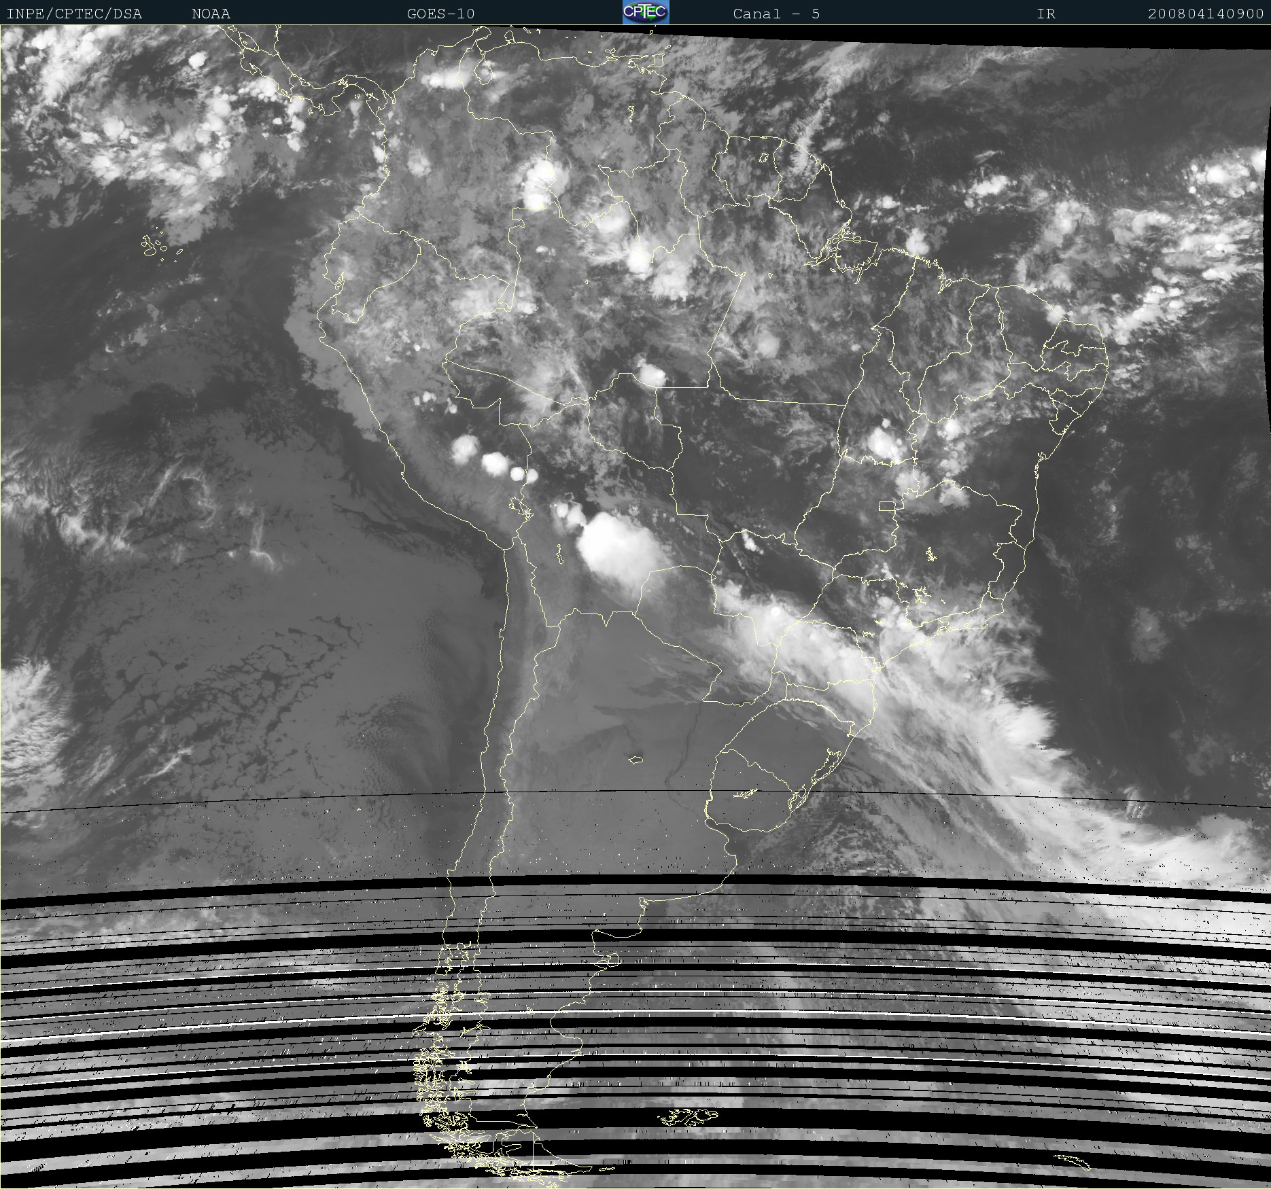This screenshot has height=1189, width=1271.
Task: Click the GOES-10 satellite label
Action: tap(440, 14)
